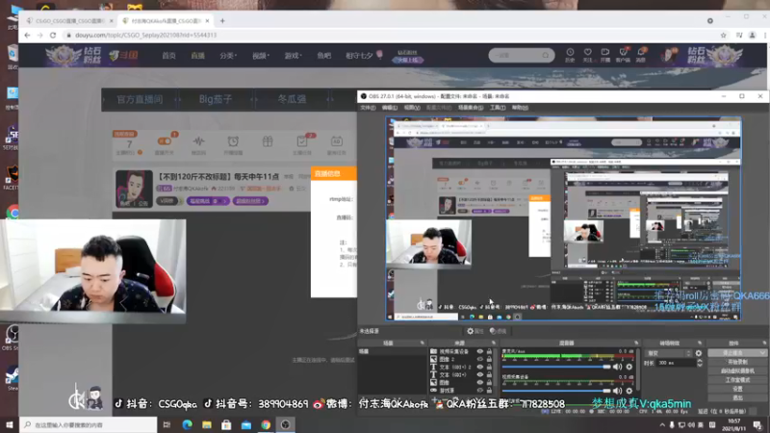The height and width of the screenshot is (433, 770).
Task: Open the 工具 menu in OBS
Action: tap(497, 108)
